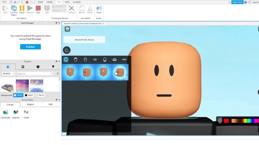Viewport: 259px width, 145px height.
Task: Select the head shape category icon
Action: [x=66, y=60]
